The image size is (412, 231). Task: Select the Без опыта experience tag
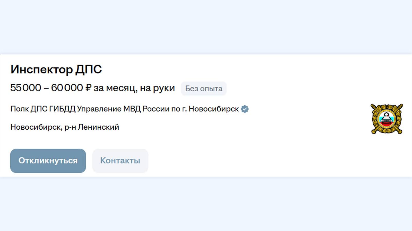(x=204, y=89)
